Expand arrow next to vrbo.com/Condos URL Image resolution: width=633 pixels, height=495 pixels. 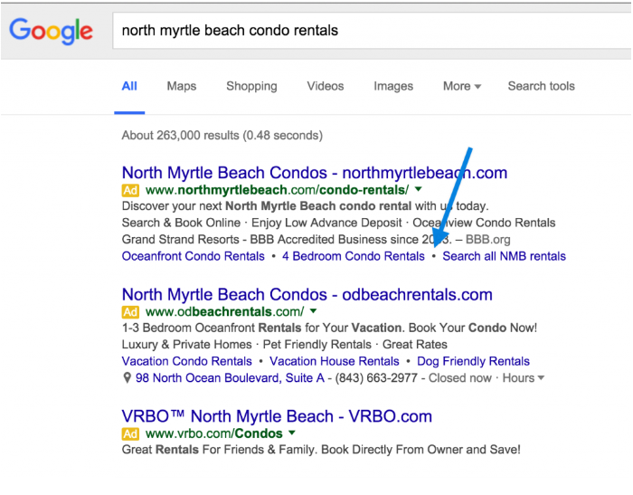coord(292,433)
